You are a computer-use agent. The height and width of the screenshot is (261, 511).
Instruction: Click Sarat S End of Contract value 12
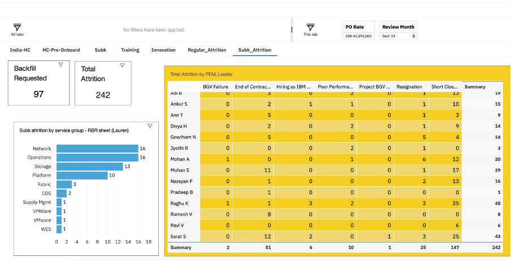pos(268,236)
